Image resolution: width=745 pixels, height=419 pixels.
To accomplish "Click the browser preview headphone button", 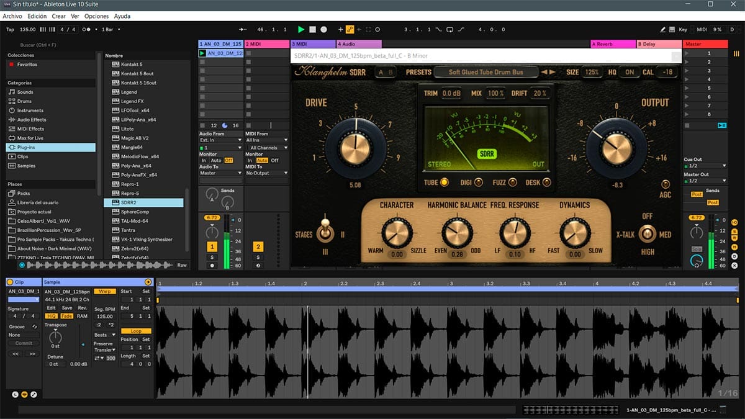I will [22, 265].
